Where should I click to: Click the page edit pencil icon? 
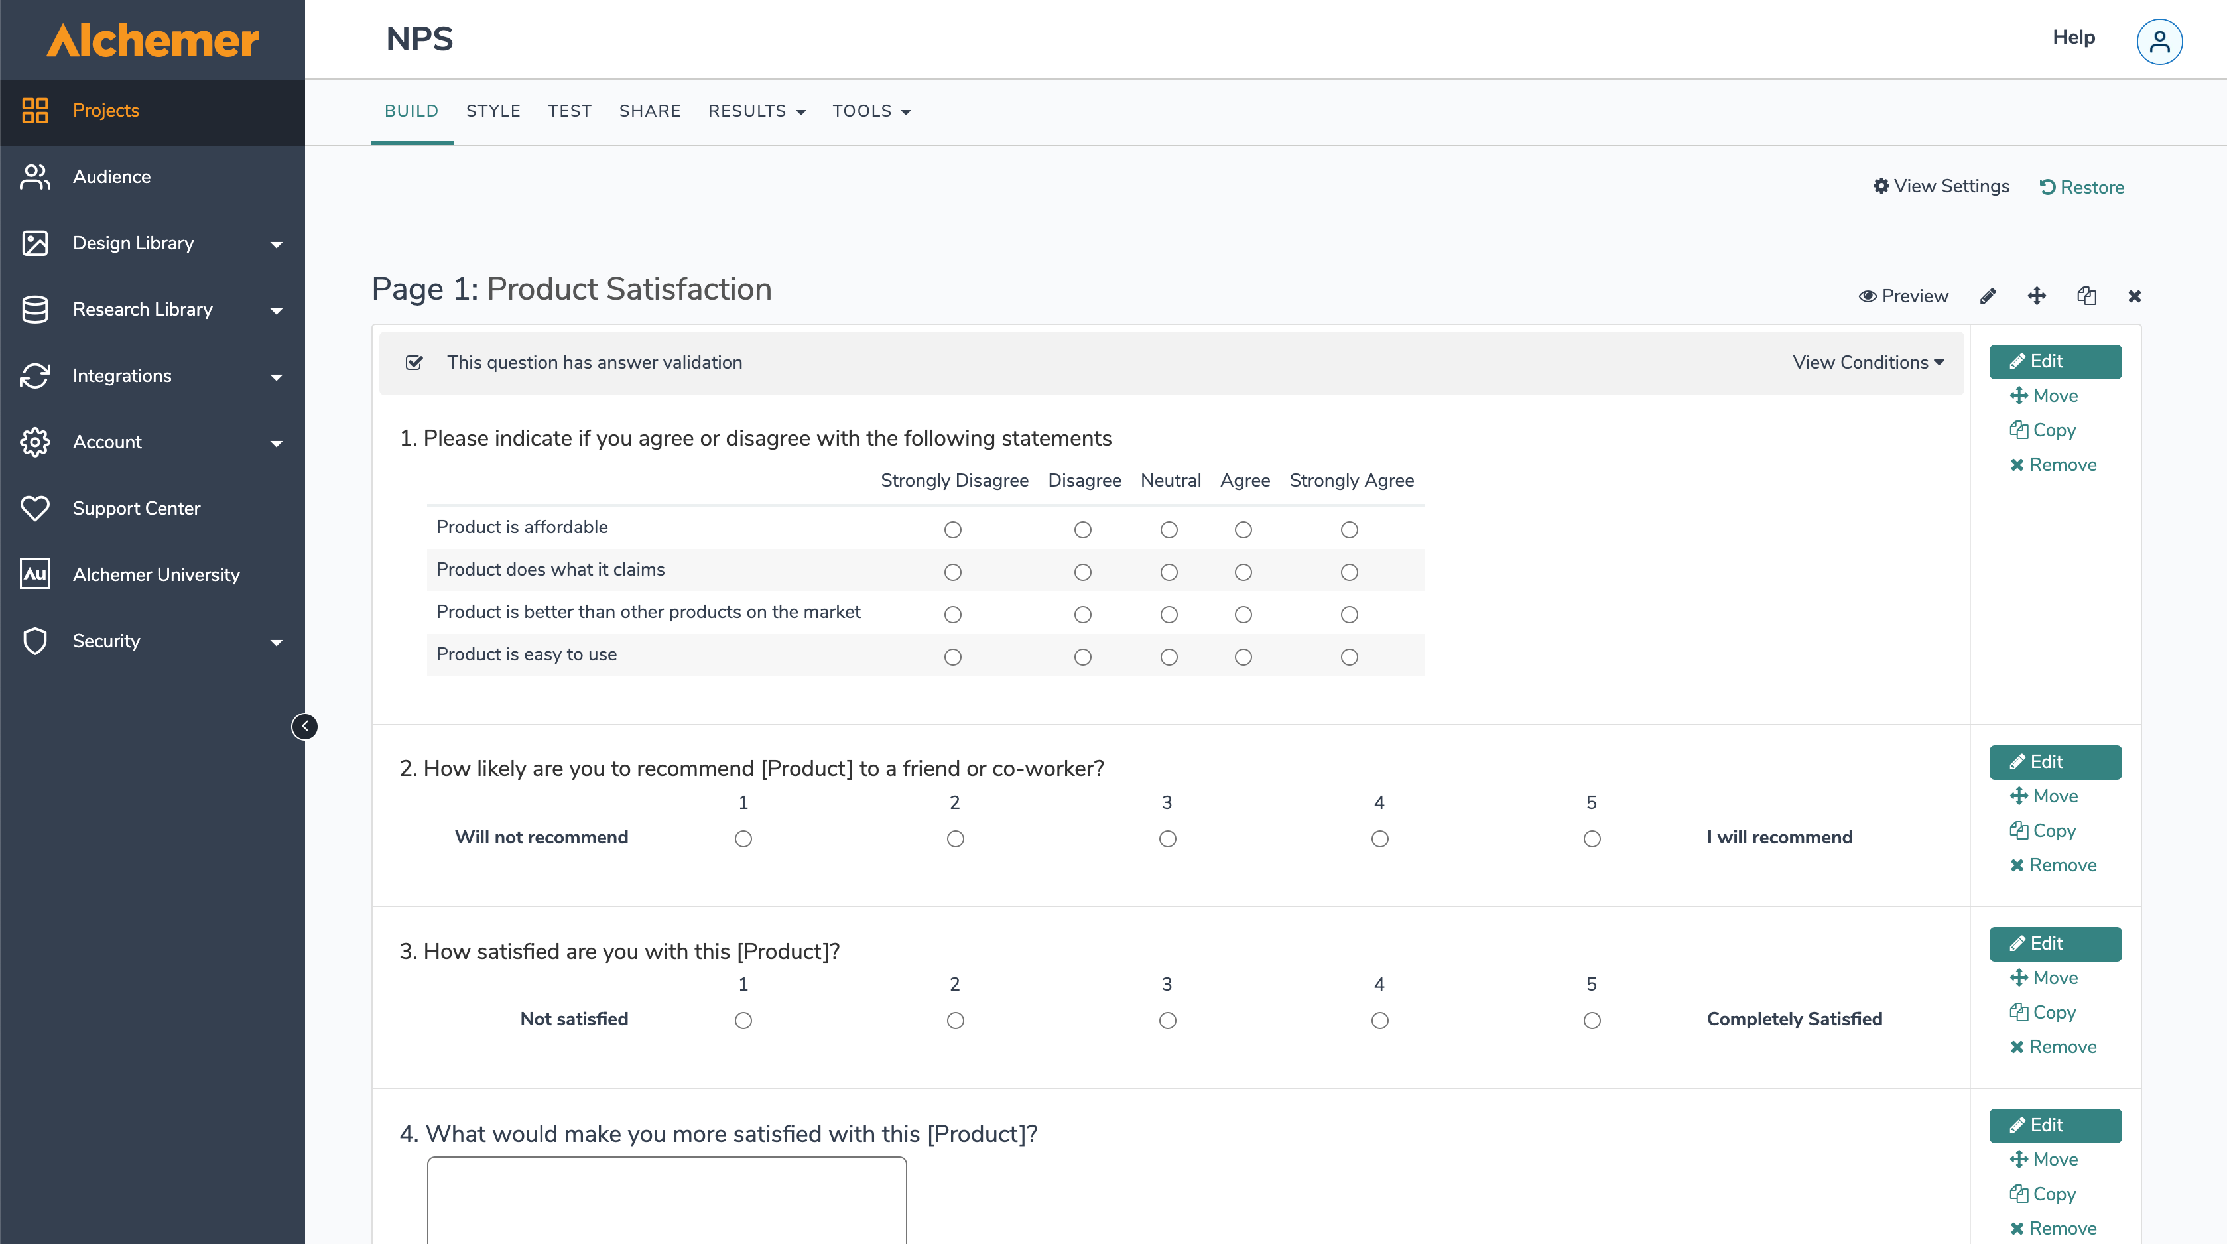tap(1988, 296)
